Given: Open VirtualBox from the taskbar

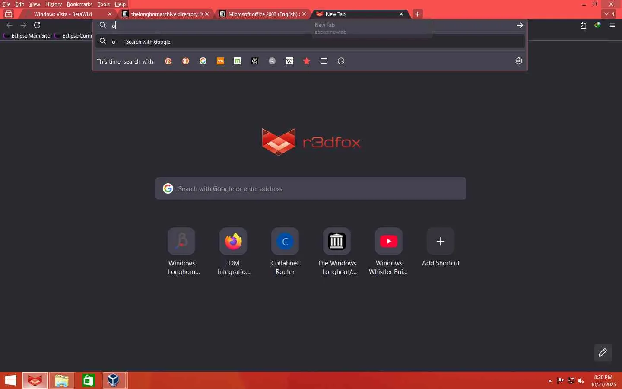Looking at the screenshot, I should [114, 380].
